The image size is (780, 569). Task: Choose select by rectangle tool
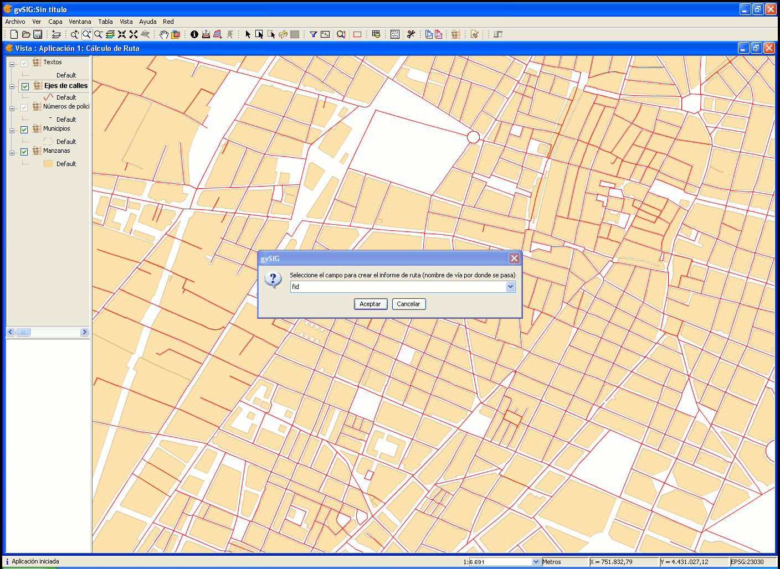259,34
